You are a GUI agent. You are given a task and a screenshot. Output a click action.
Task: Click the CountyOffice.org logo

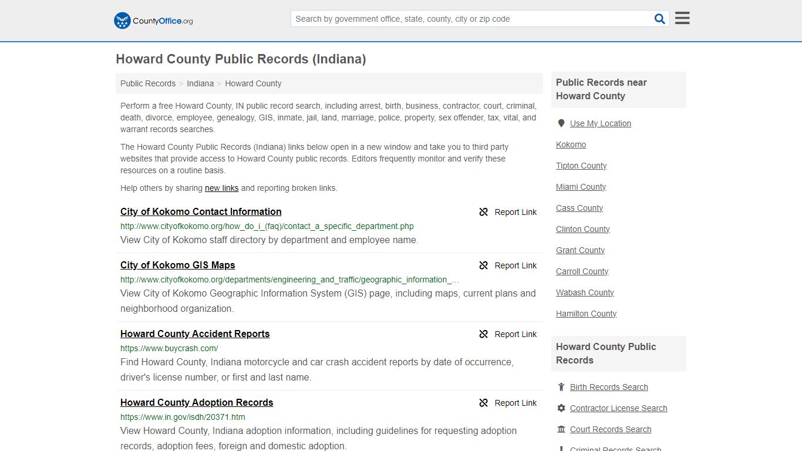tap(153, 21)
